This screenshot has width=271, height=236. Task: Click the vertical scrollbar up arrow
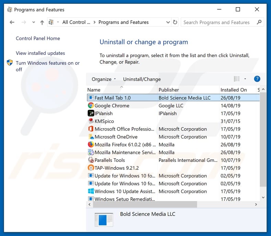(x=263, y=89)
